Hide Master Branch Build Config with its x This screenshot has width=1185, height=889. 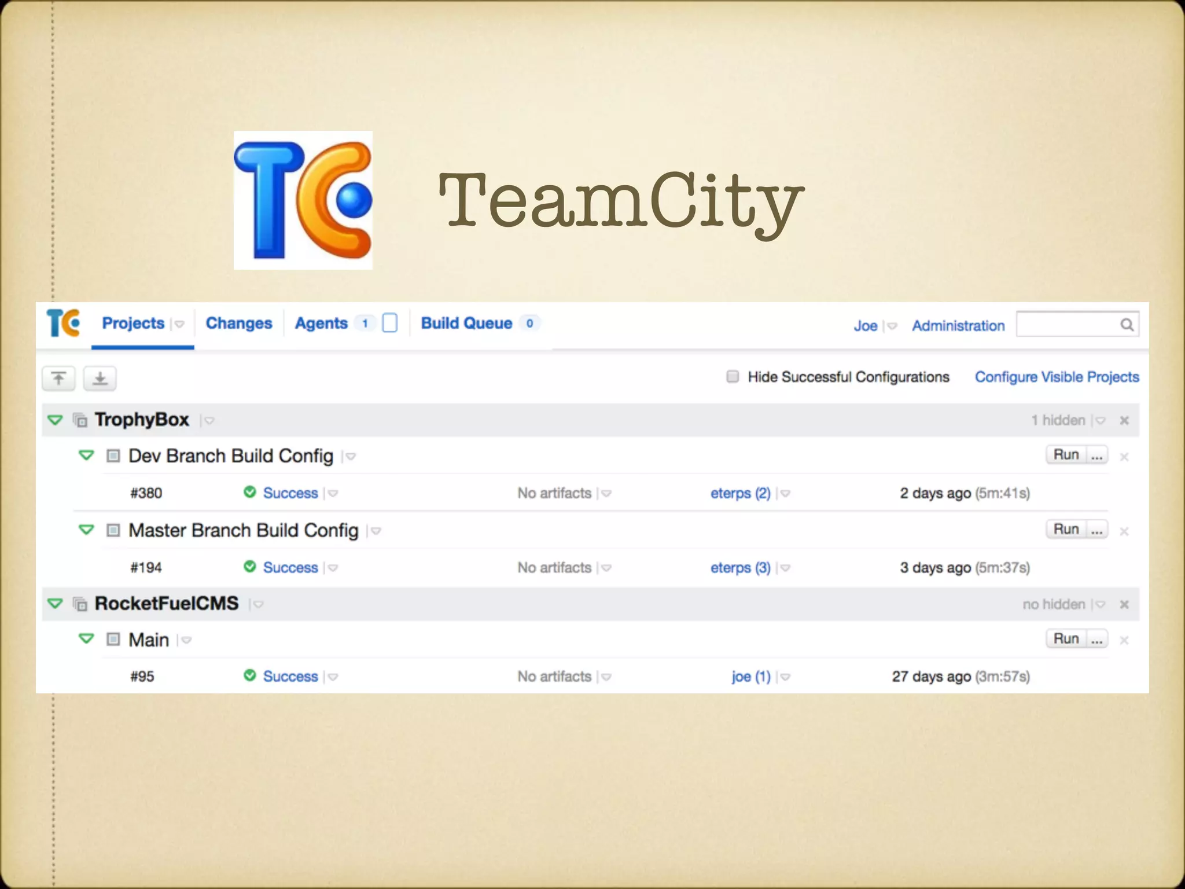point(1124,531)
